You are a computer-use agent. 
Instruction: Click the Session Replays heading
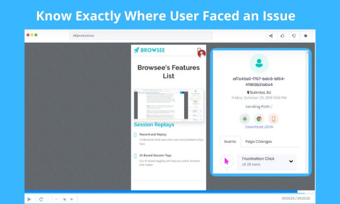click(154, 125)
